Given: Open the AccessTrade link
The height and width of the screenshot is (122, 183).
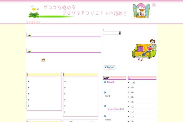Looking at the screenshot, I should coord(113,109).
